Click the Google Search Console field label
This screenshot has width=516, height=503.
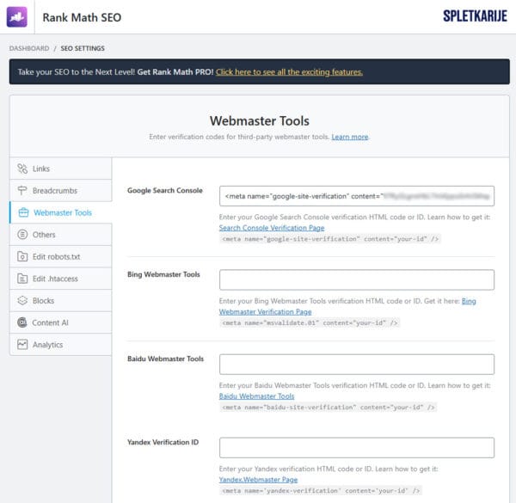point(165,191)
